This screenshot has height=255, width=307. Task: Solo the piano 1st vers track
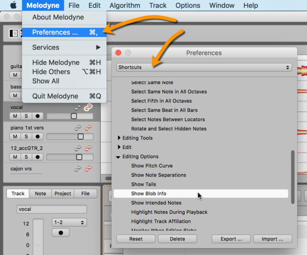tap(26, 137)
